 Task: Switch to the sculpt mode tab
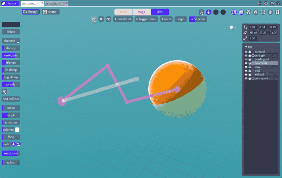[123, 12]
